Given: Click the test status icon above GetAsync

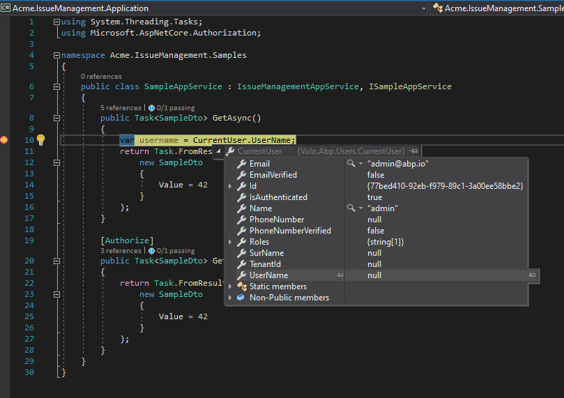Looking at the screenshot, I should pyautogui.click(x=152, y=108).
